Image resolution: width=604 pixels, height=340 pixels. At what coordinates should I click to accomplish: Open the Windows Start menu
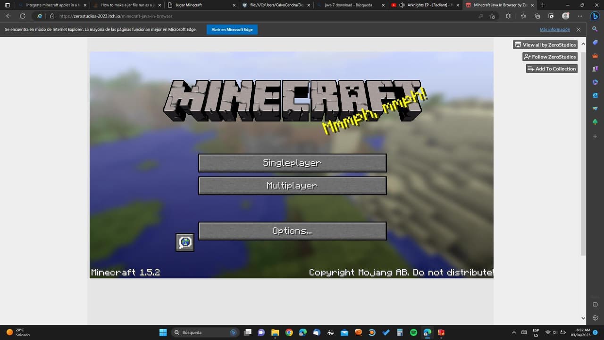click(x=163, y=332)
